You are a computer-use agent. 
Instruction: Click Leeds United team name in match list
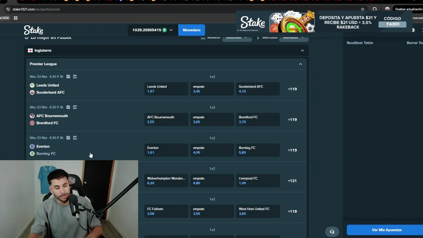point(48,85)
